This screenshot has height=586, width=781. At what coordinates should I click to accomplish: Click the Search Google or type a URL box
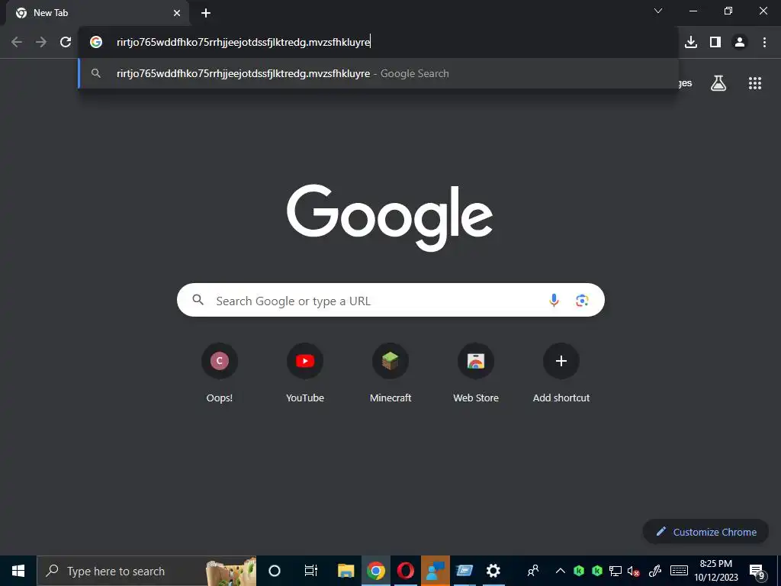[x=390, y=300]
